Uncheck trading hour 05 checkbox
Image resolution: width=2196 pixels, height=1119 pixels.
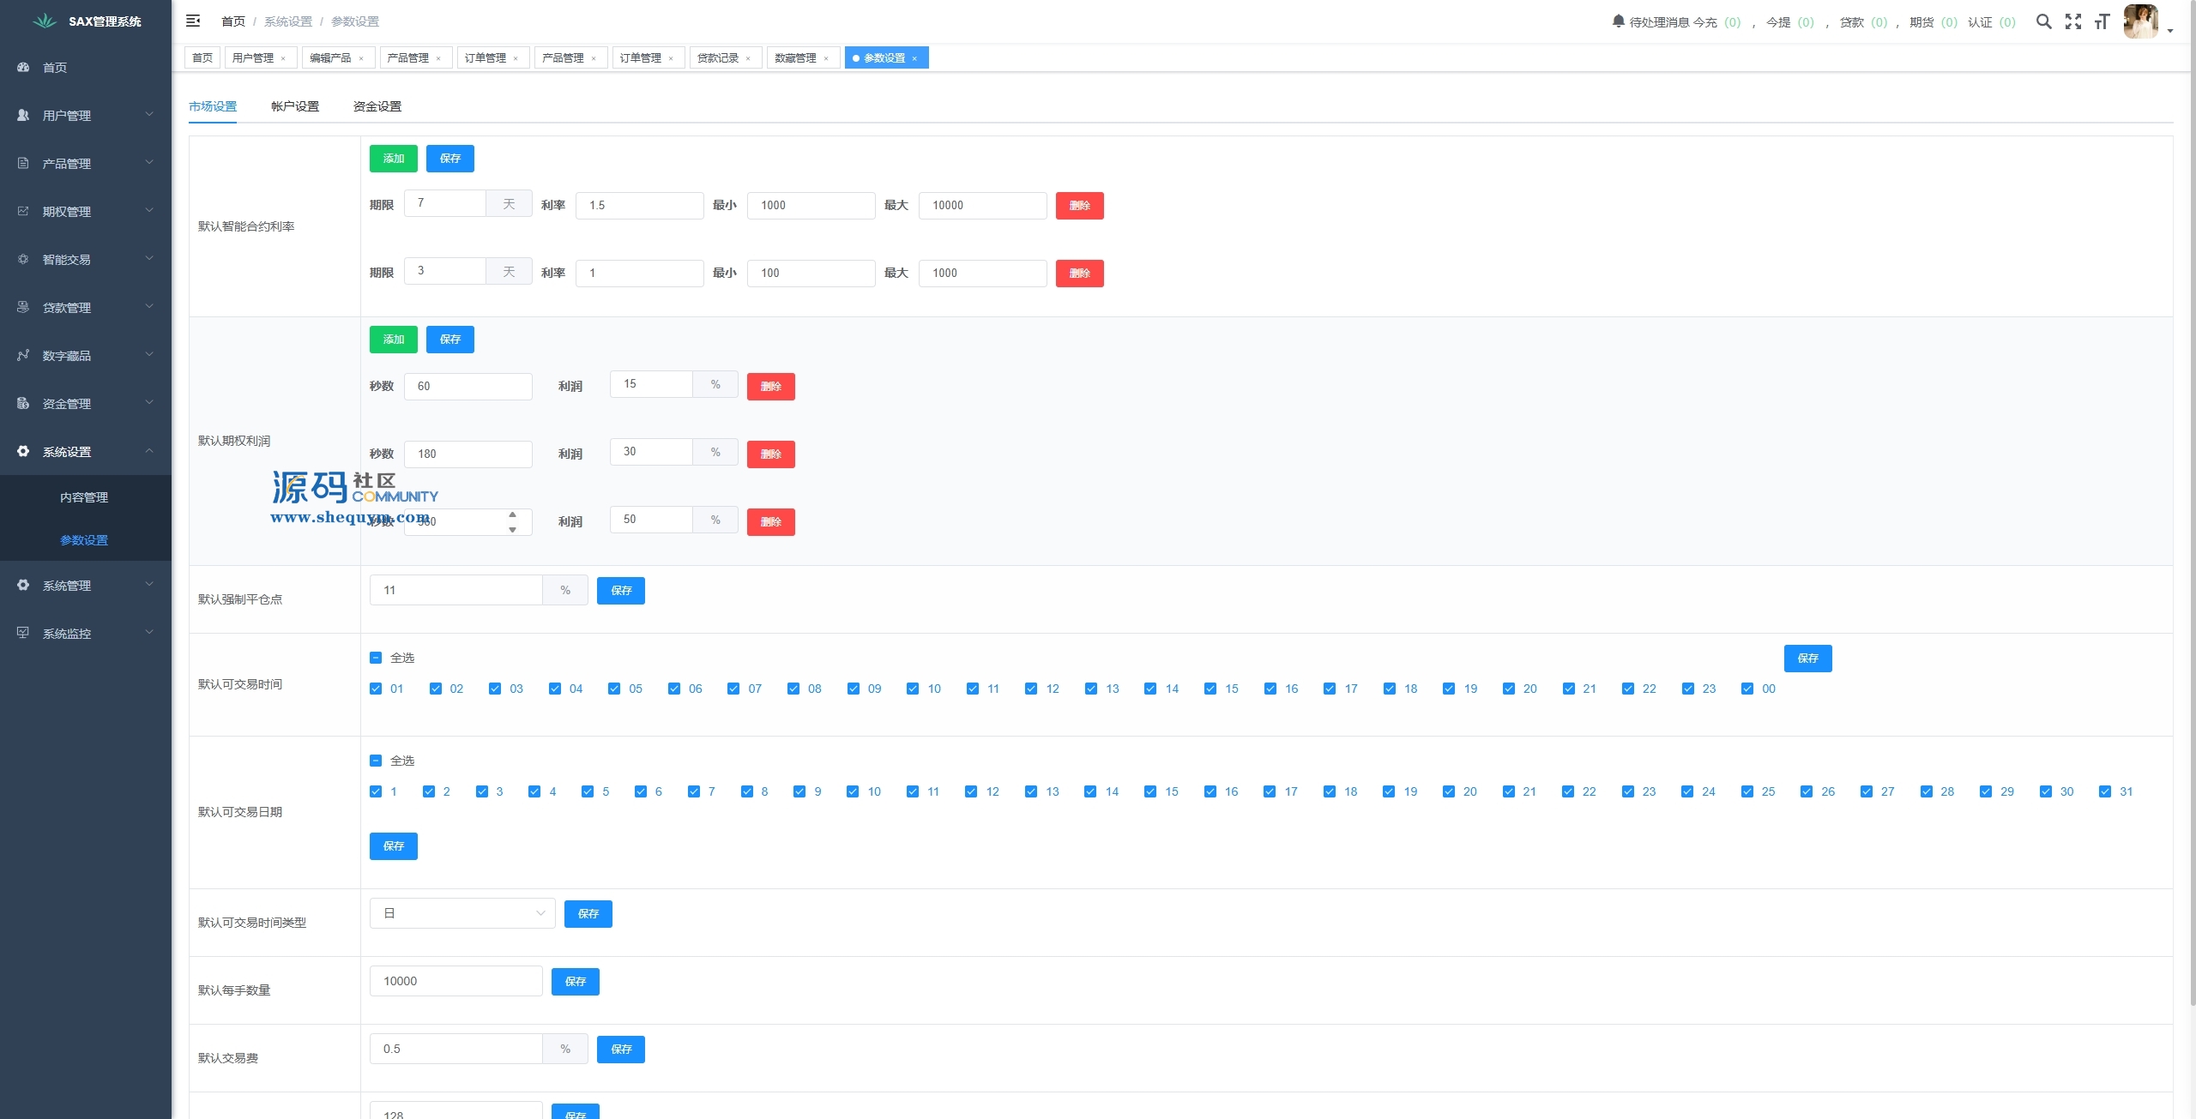click(614, 689)
